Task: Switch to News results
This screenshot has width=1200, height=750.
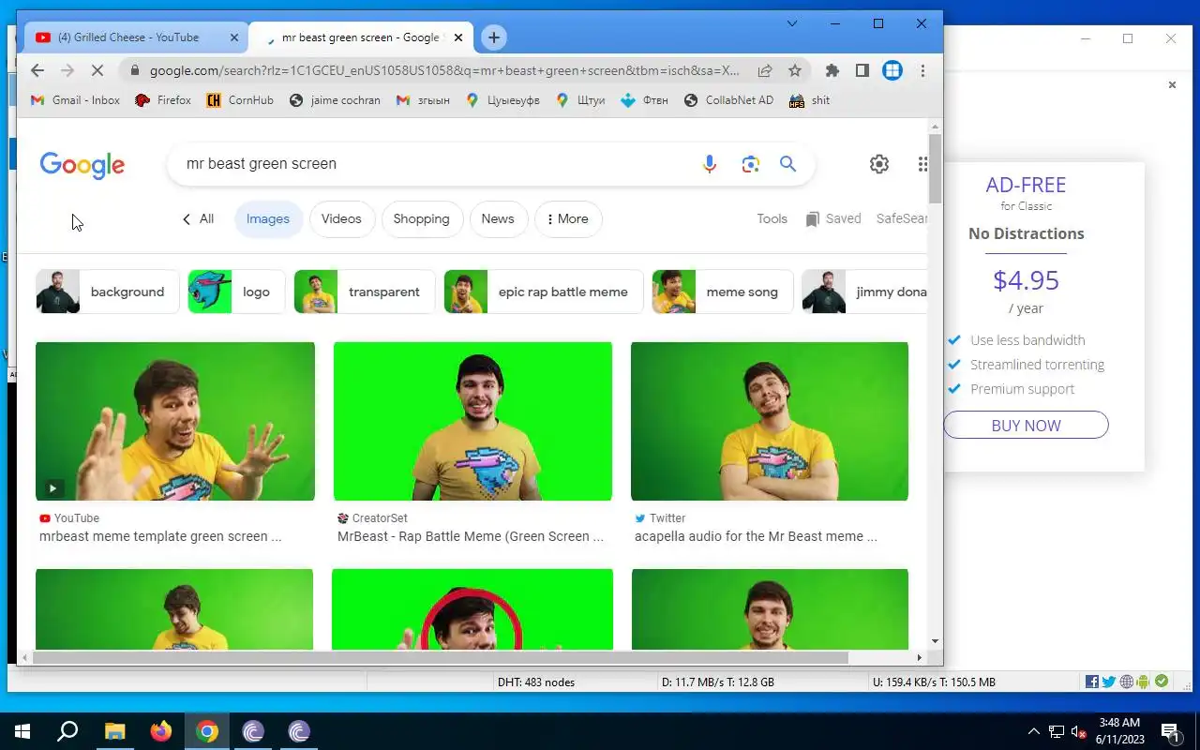Action: point(498,219)
